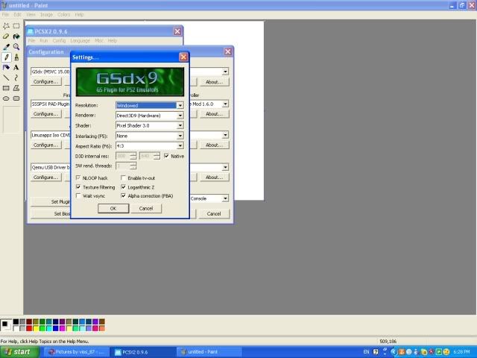Open the Interlacing (F5) dropdown
477x358 pixels.
[180, 136]
